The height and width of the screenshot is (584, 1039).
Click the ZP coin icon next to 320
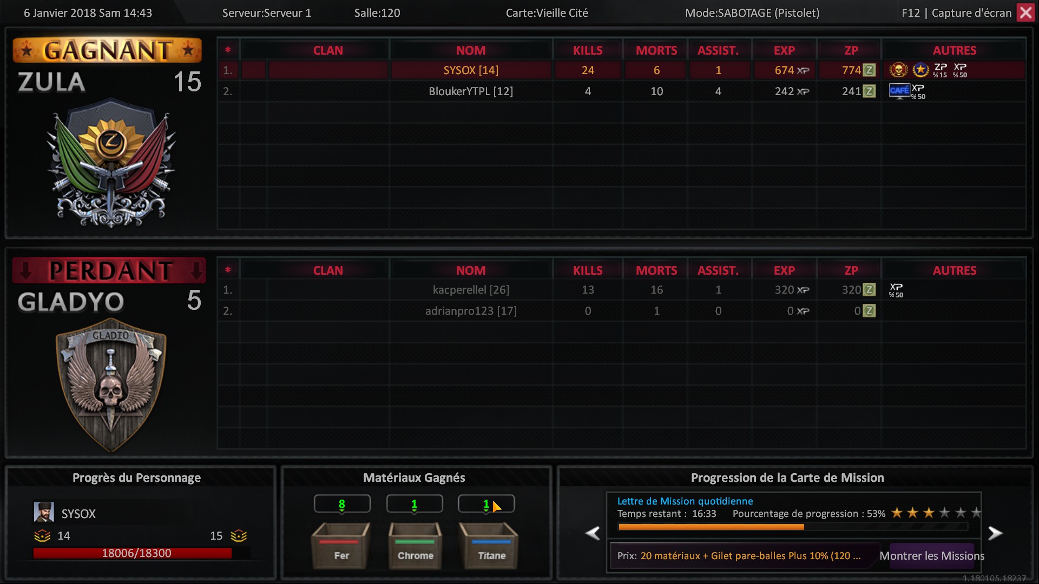point(869,290)
